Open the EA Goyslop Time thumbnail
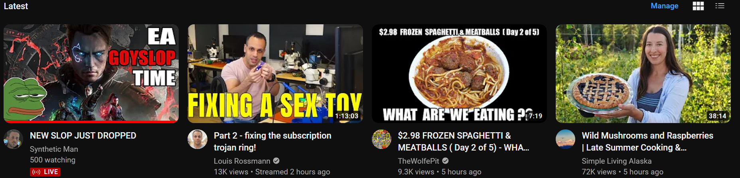 (91, 74)
